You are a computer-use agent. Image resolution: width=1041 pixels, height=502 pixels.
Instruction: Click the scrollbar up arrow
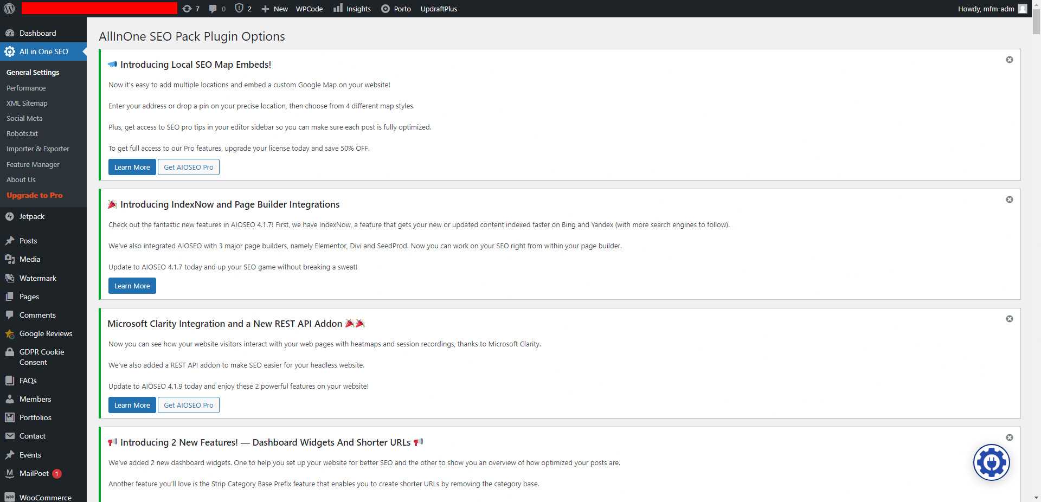click(1036, 4)
